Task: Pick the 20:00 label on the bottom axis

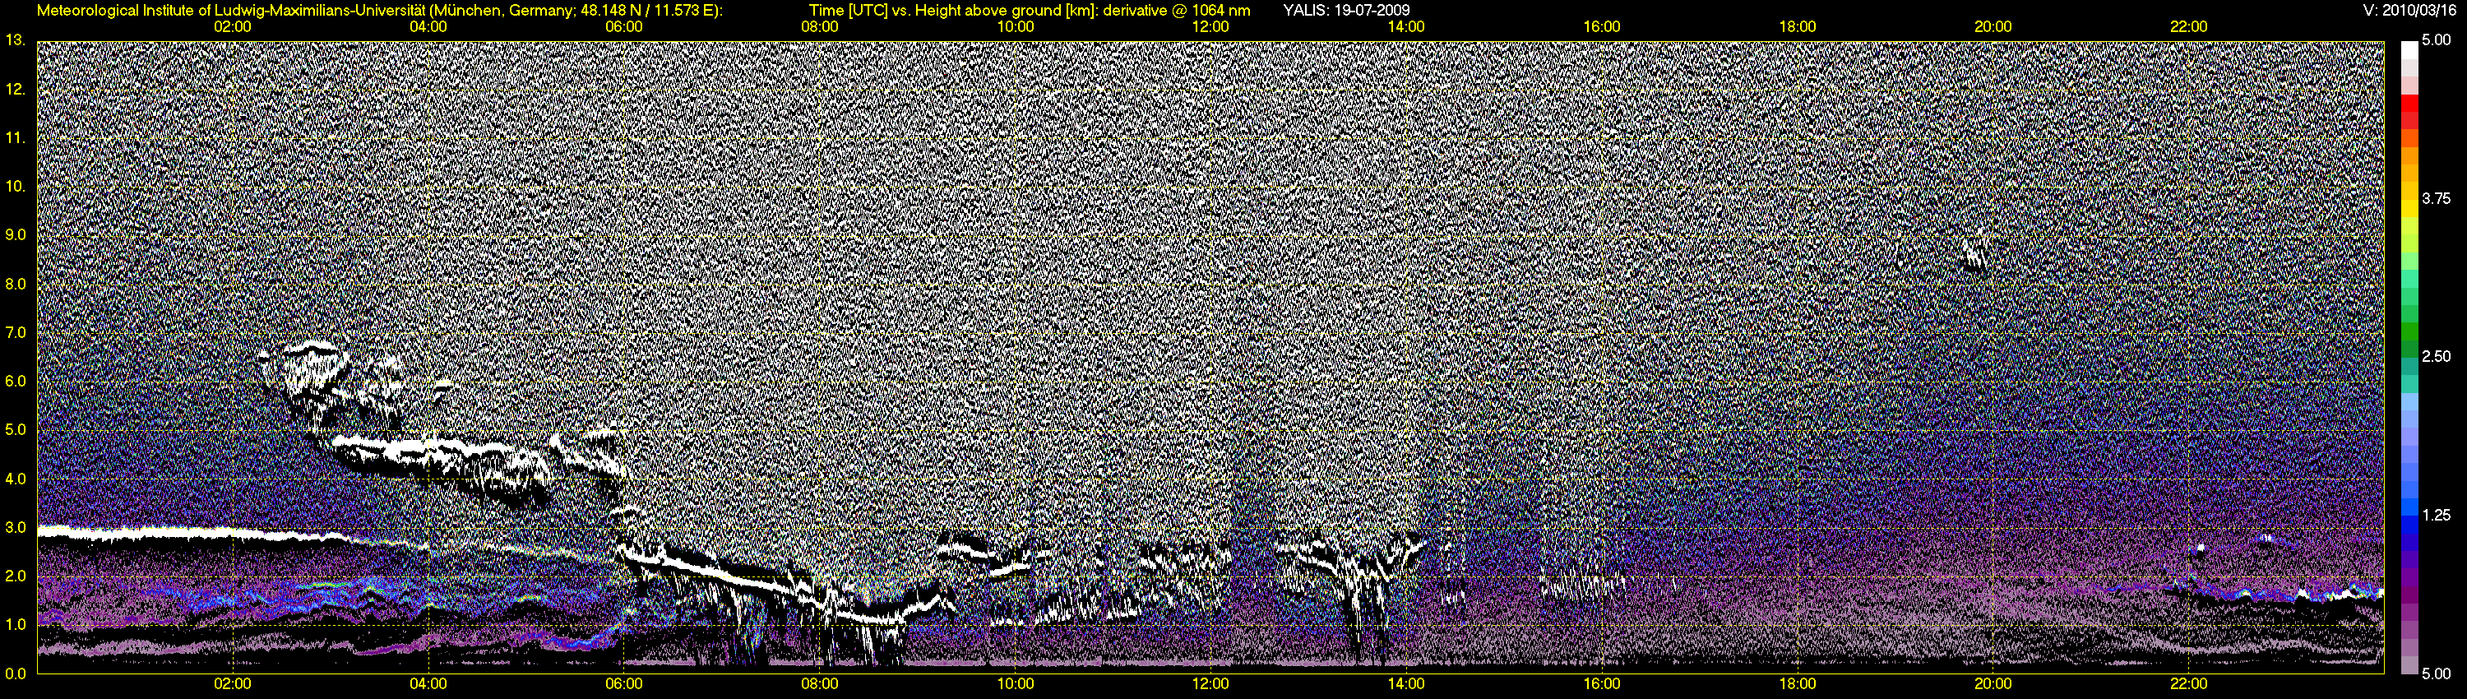Action: click(x=1993, y=683)
